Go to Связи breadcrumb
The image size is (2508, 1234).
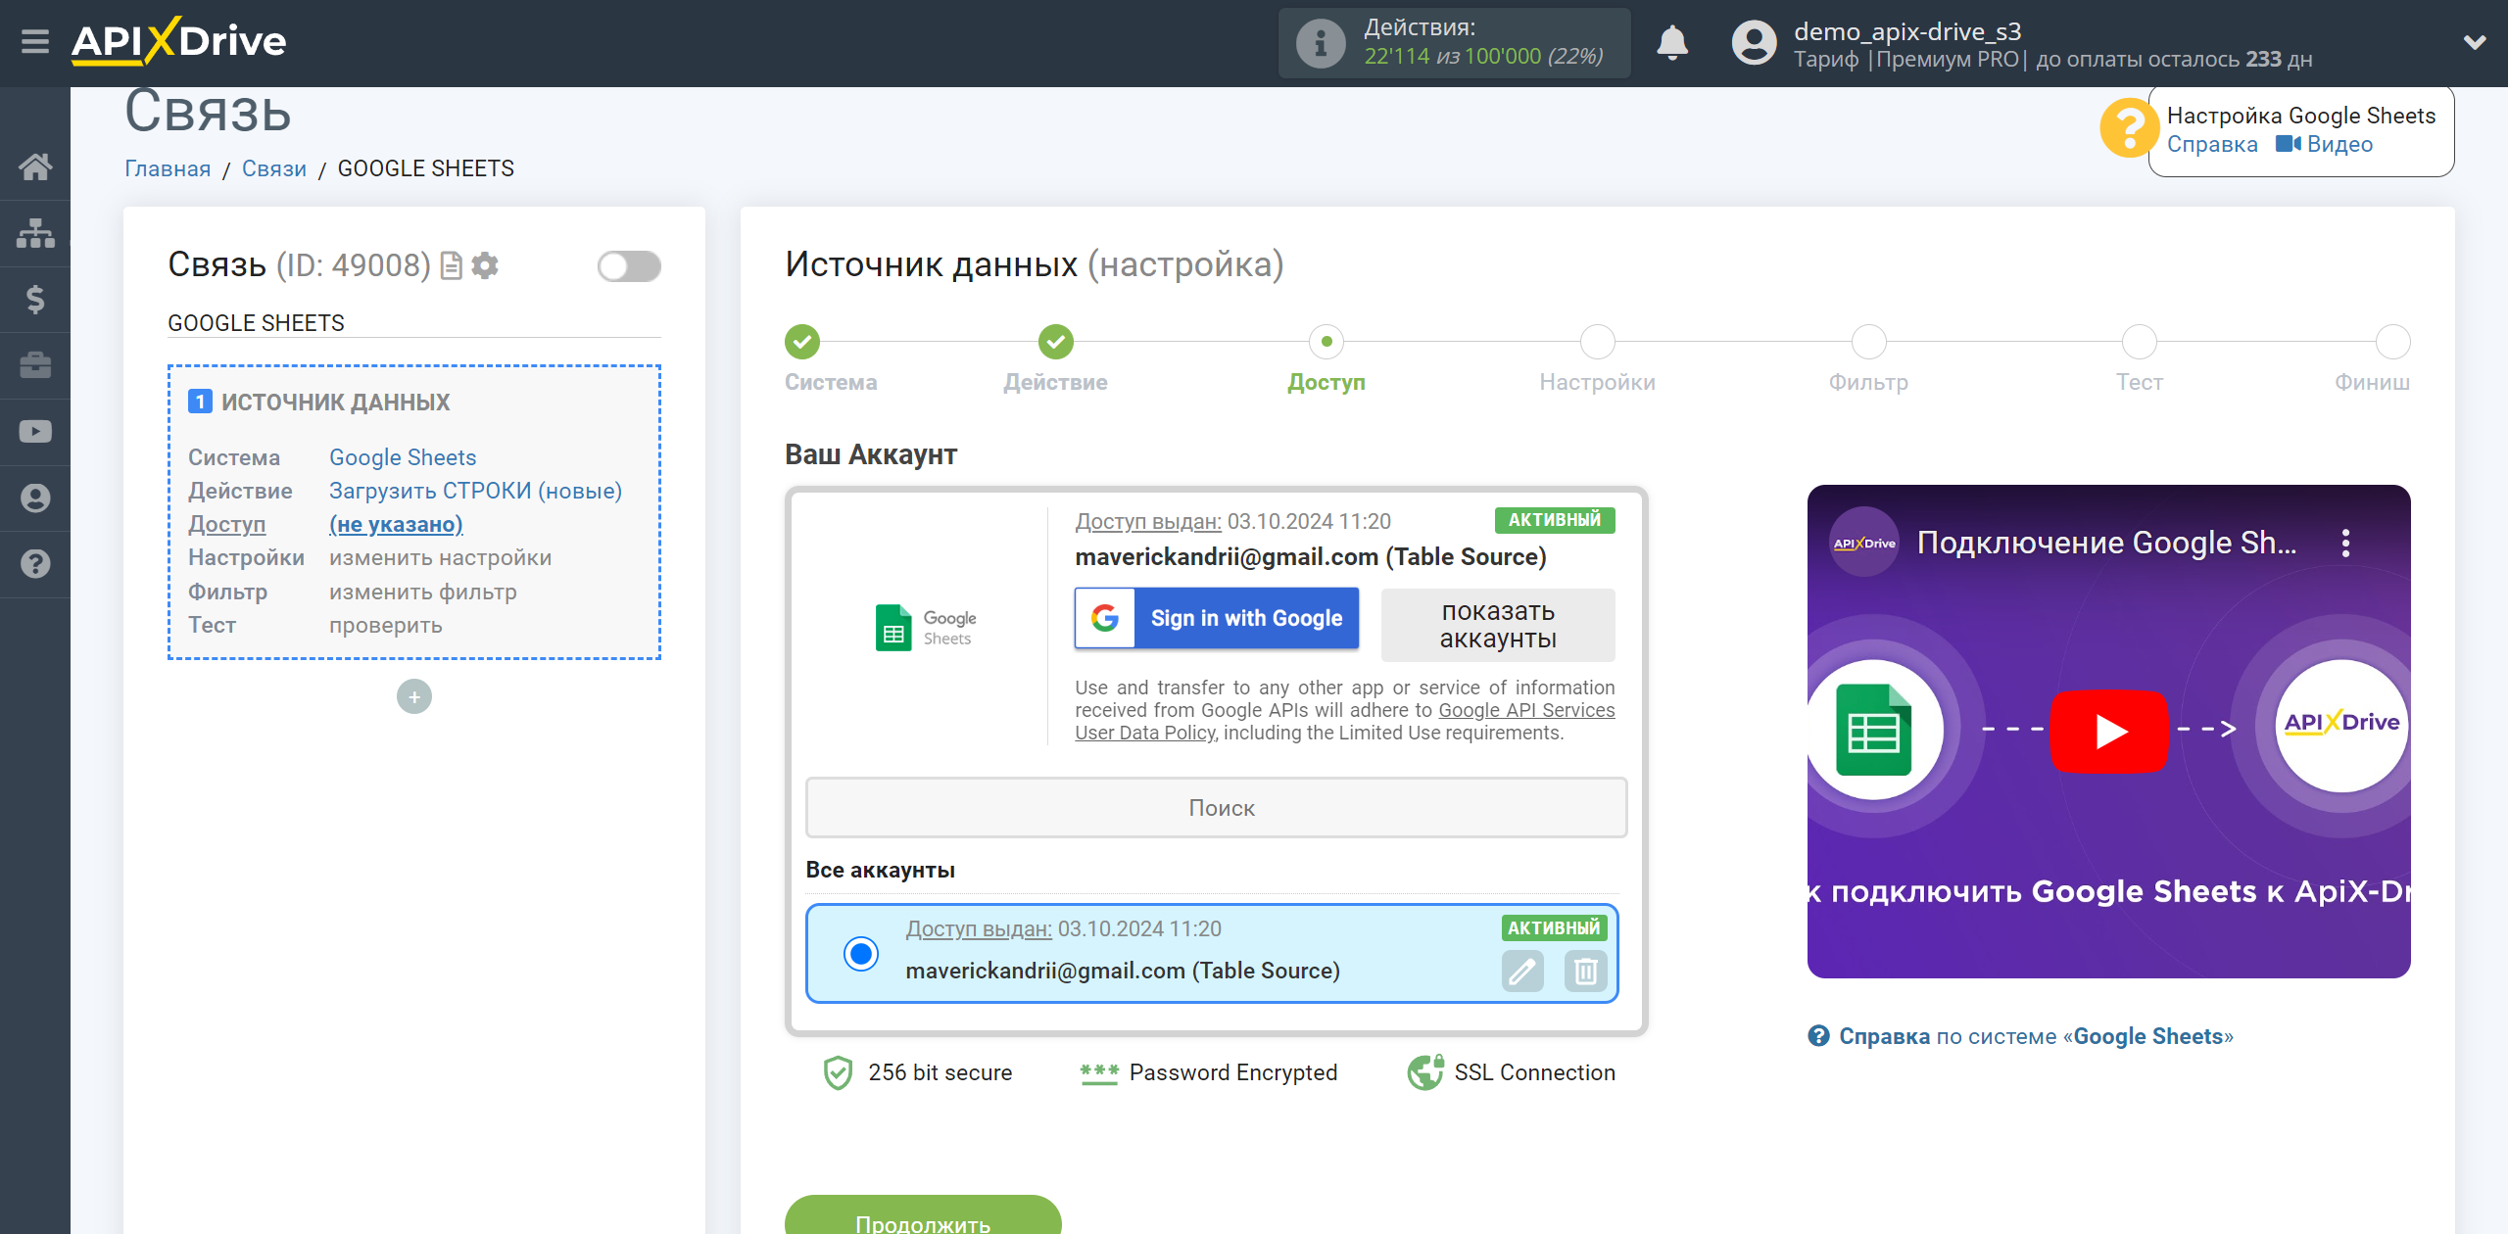click(x=274, y=168)
